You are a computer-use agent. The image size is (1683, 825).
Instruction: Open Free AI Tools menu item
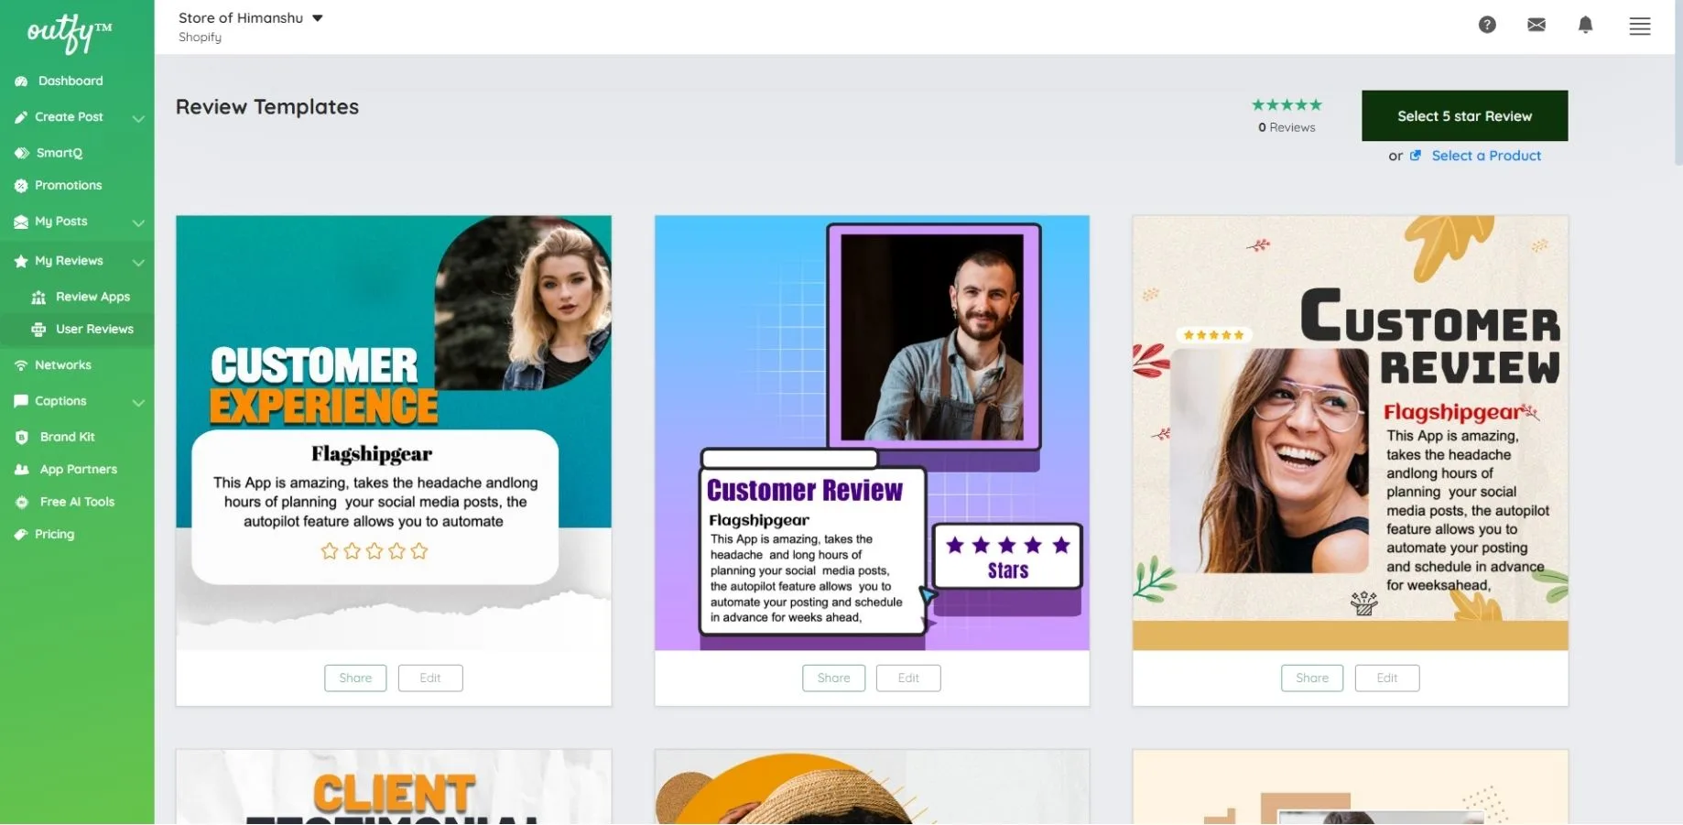tap(77, 502)
